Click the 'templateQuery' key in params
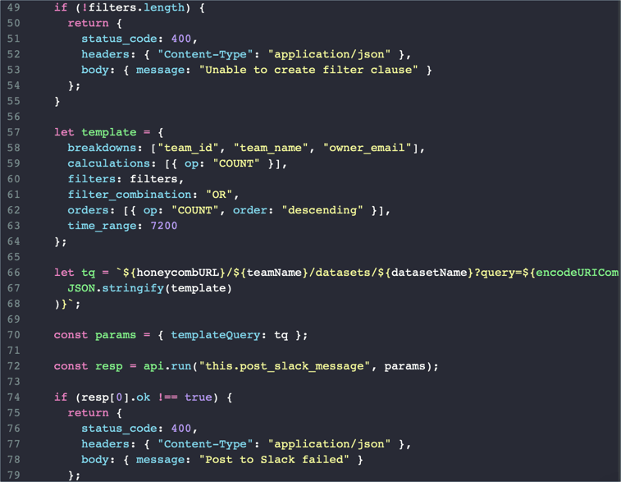 [216, 335]
